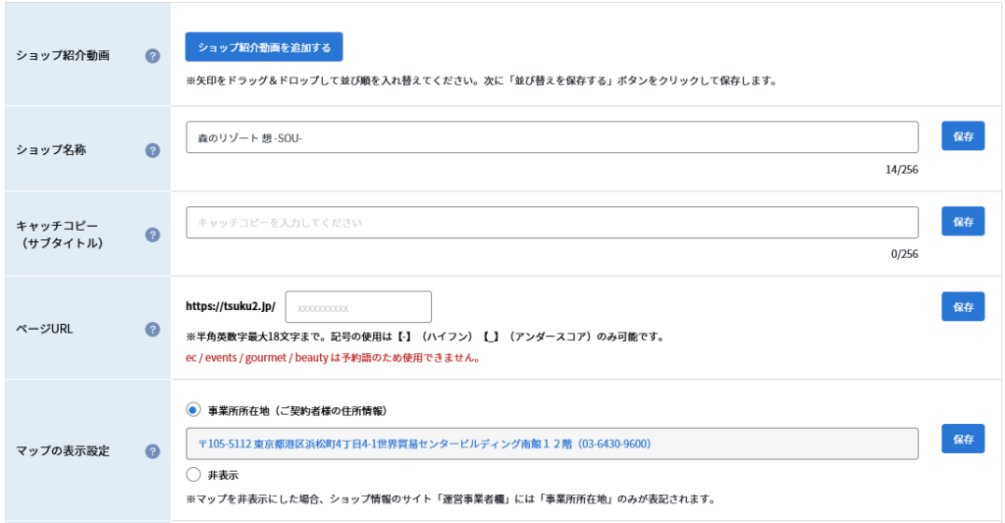Click the red reserved-words warning text
This screenshot has width=1005, height=523.
click(333, 358)
